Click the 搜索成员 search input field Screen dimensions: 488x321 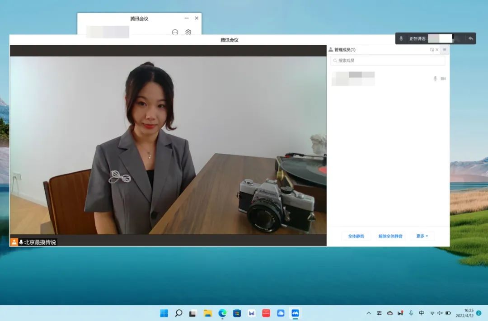[375, 60]
